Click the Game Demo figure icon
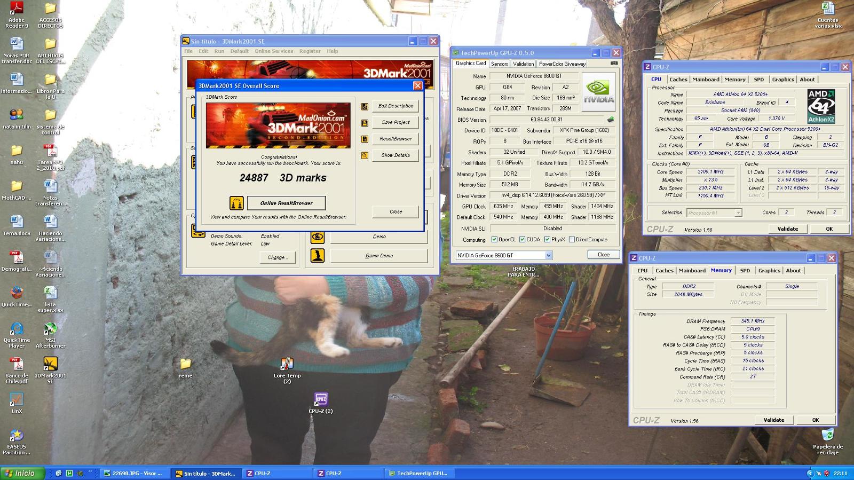 pos(318,256)
